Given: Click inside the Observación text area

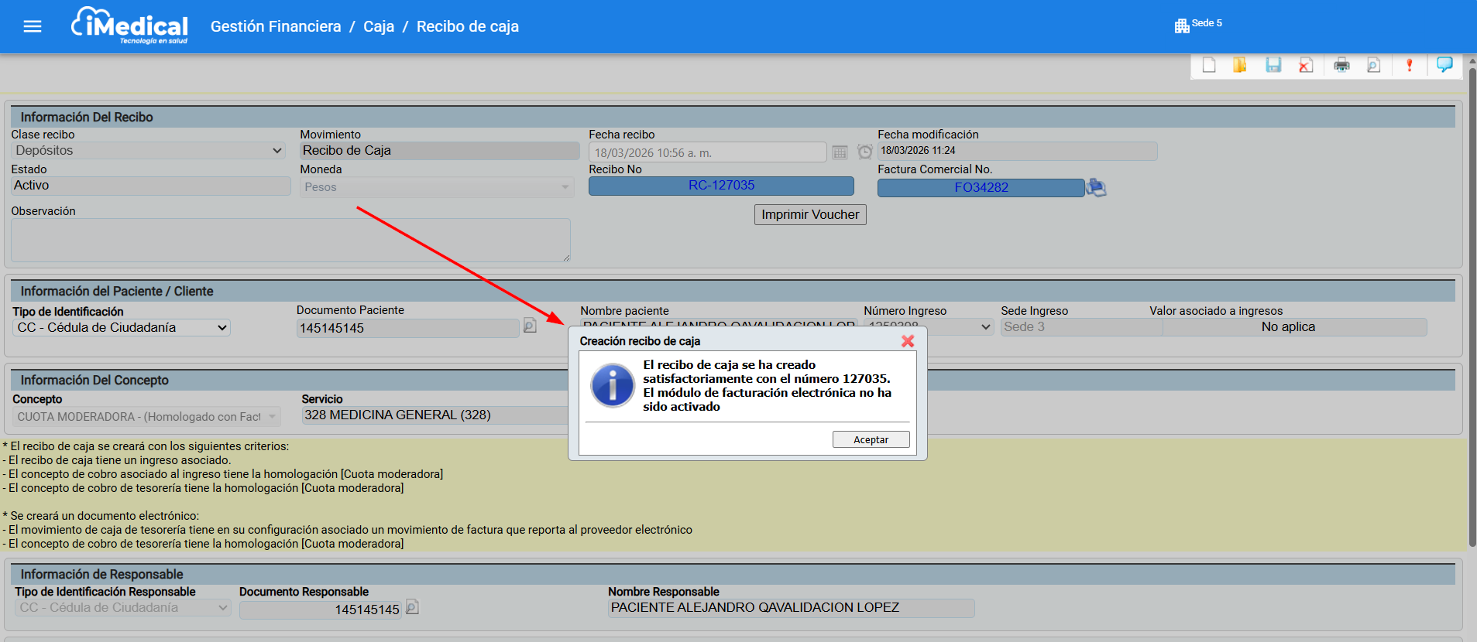Looking at the screenshot, I should pos(290,240).
